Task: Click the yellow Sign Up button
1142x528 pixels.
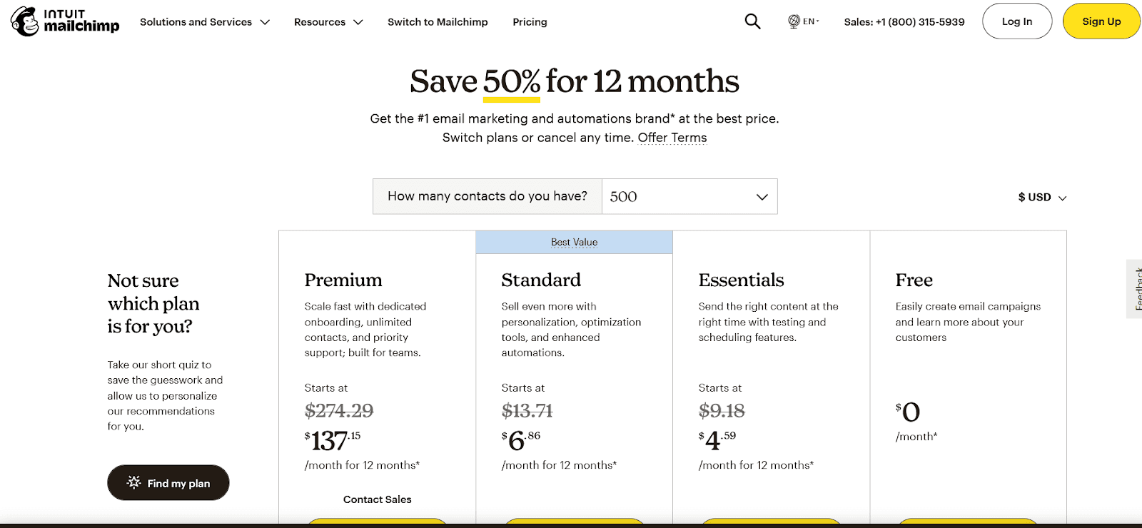Action: [x=1101, y=21]
